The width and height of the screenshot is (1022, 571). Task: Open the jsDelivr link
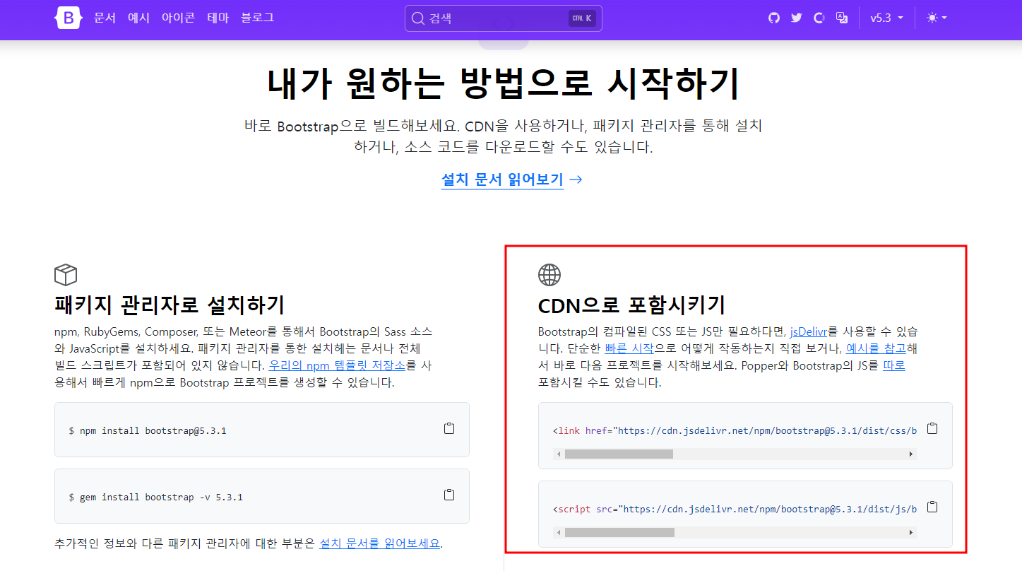click(x=808, y=331)
